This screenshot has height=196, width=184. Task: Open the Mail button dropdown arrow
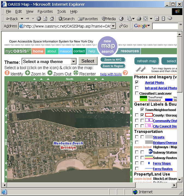(x=133, y=19)
